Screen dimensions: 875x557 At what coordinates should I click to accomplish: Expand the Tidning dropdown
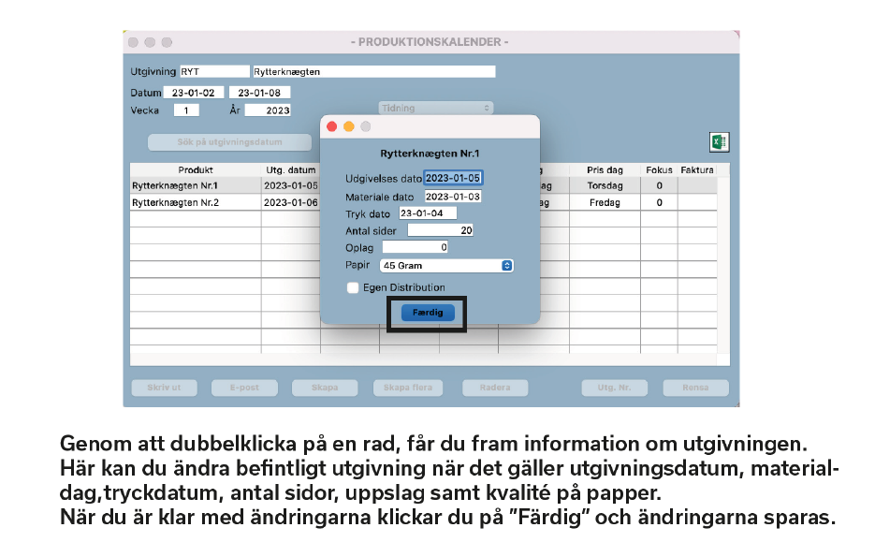point(435,109)
